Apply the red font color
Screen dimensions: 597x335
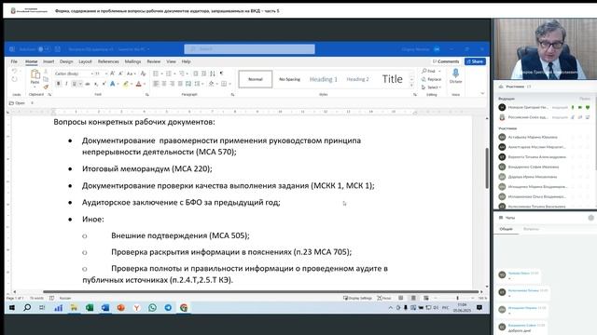pos(138,84)
